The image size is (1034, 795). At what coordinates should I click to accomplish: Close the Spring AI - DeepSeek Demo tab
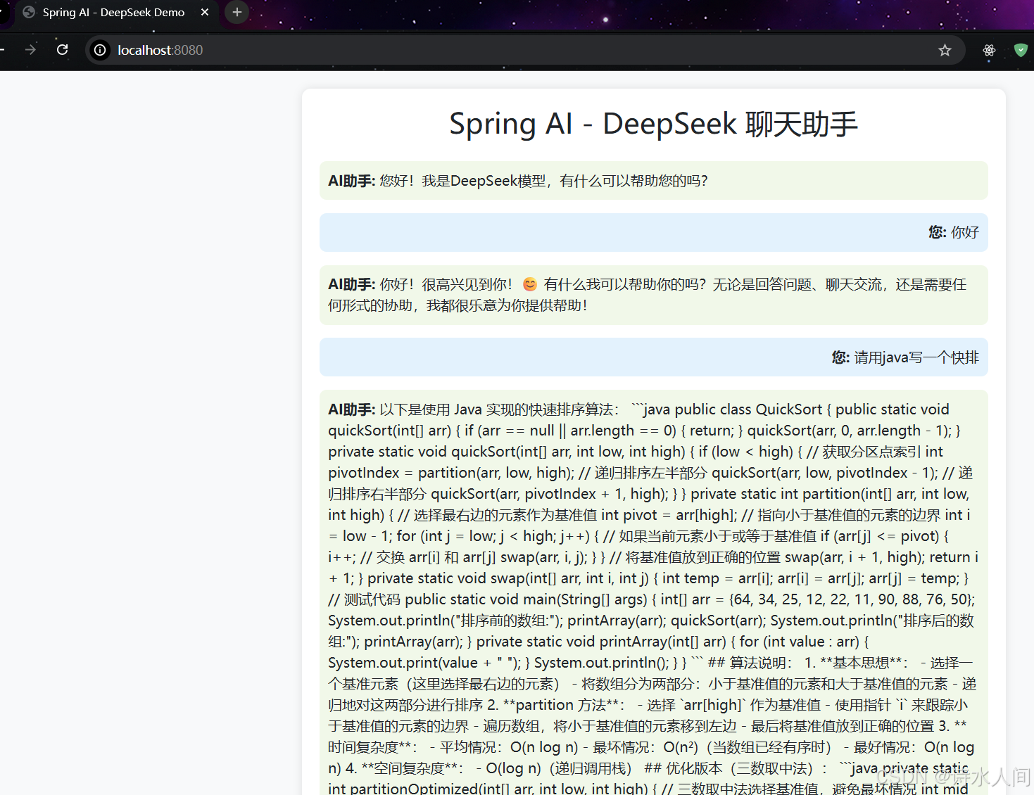pyautogui.click(x=205, y=12)
